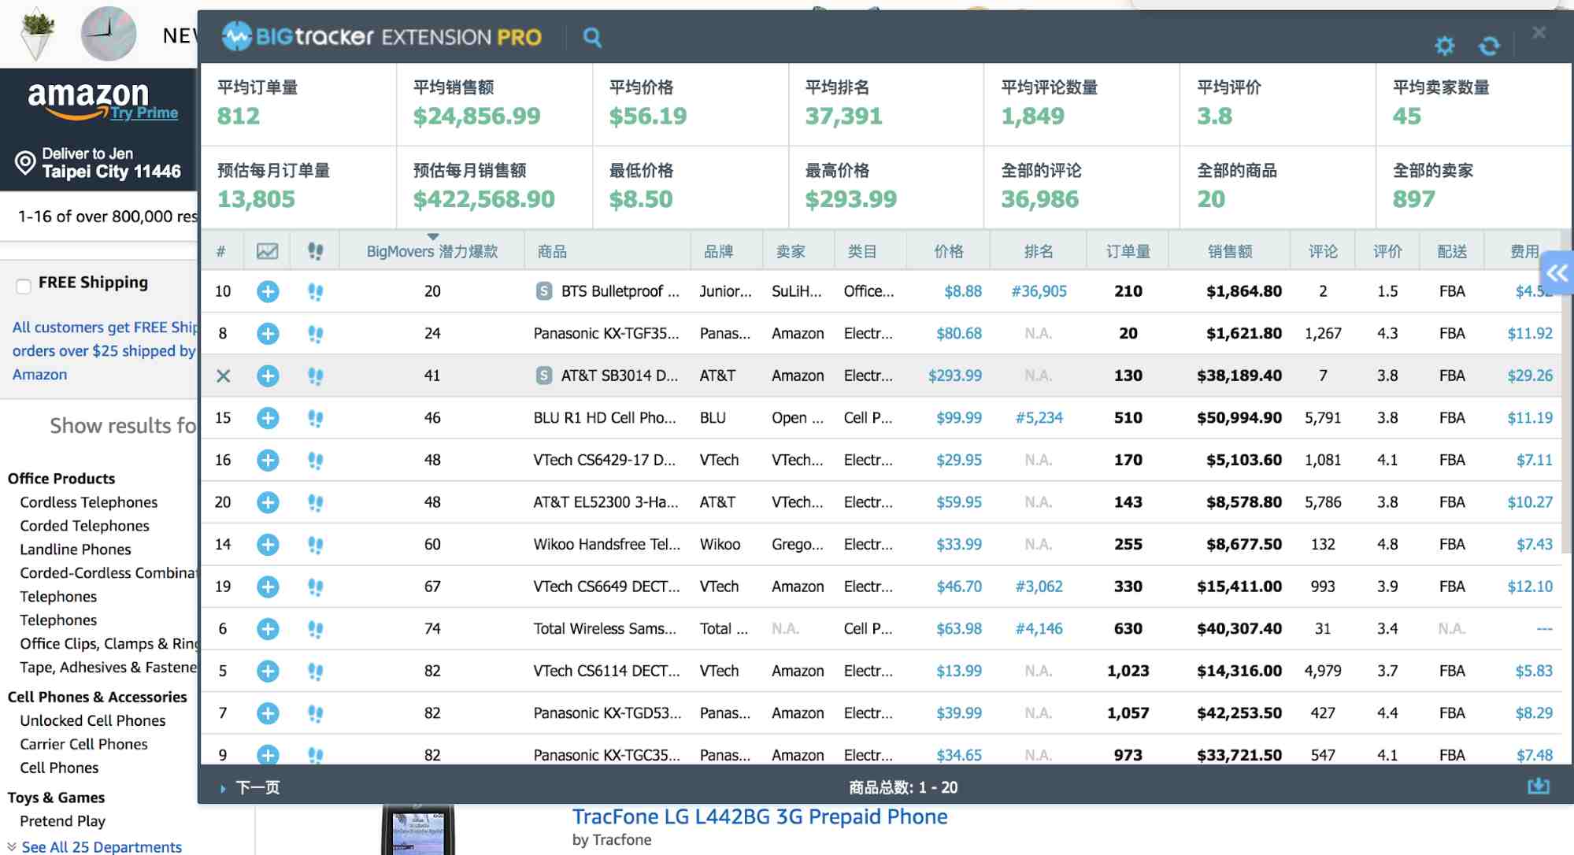Sort table by 评论 column header
Image resolution: width=1574 pixels, height=855 pixels.
[1323, 251]
